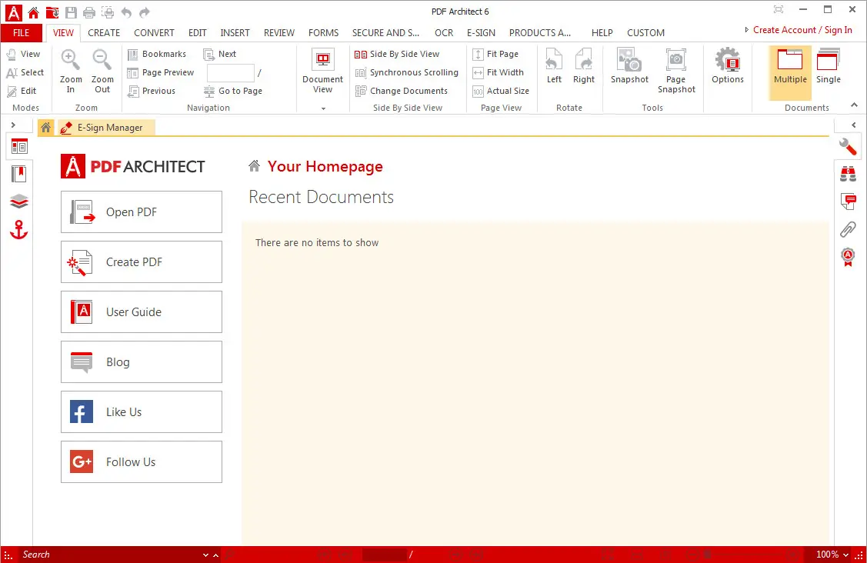Switch to Edit mode
867x563 pixels.
pos(22,91)
